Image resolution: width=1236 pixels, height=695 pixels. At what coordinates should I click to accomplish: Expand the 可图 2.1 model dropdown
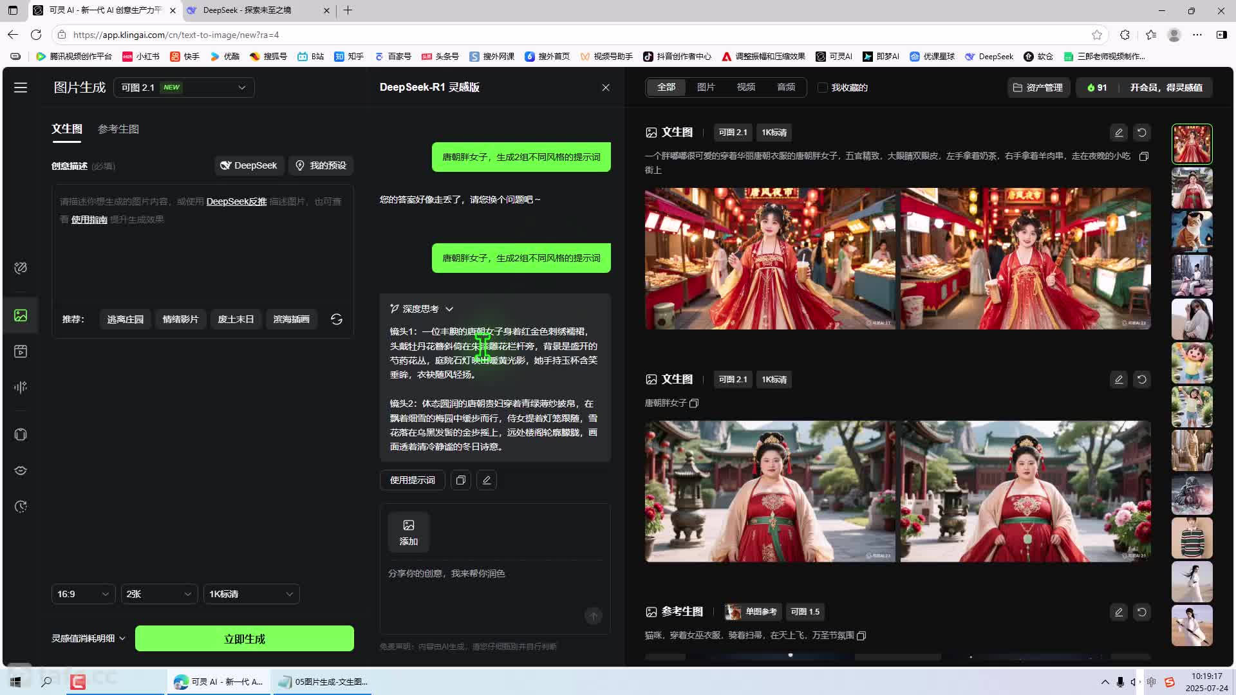pyautogui.click(x=184, y=88)
